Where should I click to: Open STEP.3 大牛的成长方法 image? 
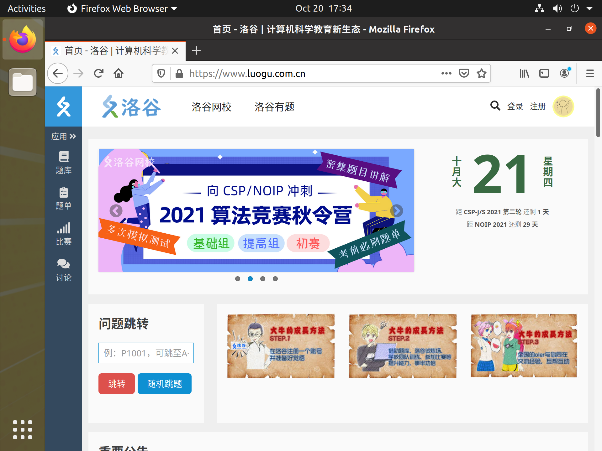click(x=524, y=346)
